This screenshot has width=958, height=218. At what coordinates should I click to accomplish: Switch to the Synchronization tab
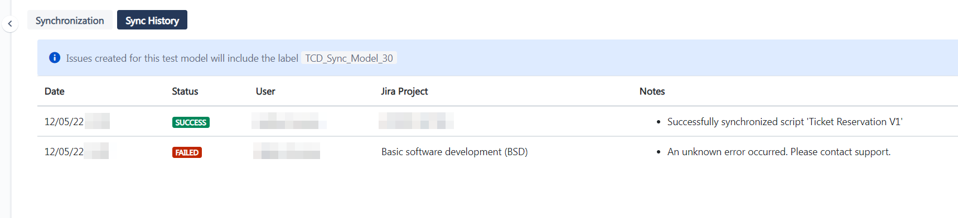point(70,21)
